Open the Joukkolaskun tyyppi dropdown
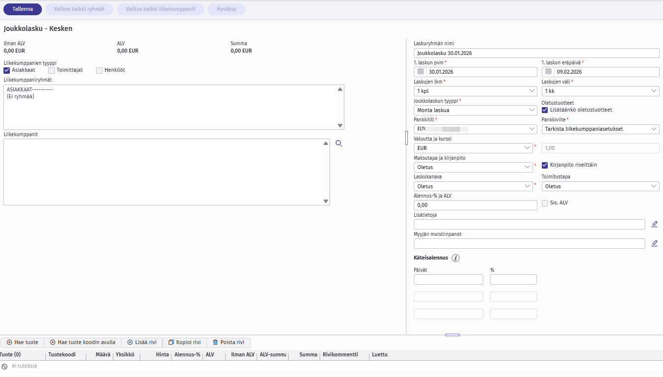663x377 pixels. coord(475,110)
